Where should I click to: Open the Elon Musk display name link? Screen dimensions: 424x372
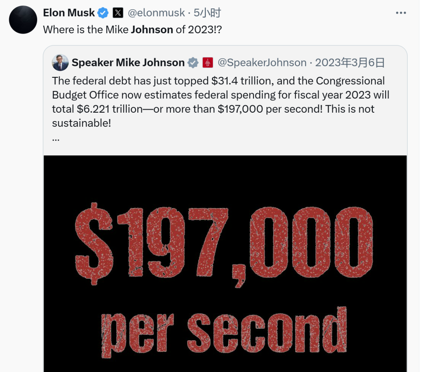[68, 13]
